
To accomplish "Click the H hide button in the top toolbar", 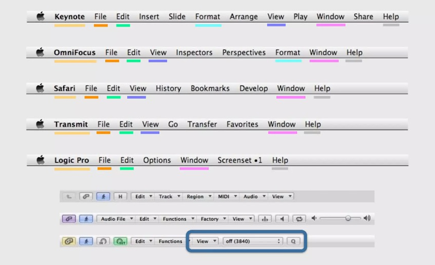I will pyautogui.click(x=120, y=197).
